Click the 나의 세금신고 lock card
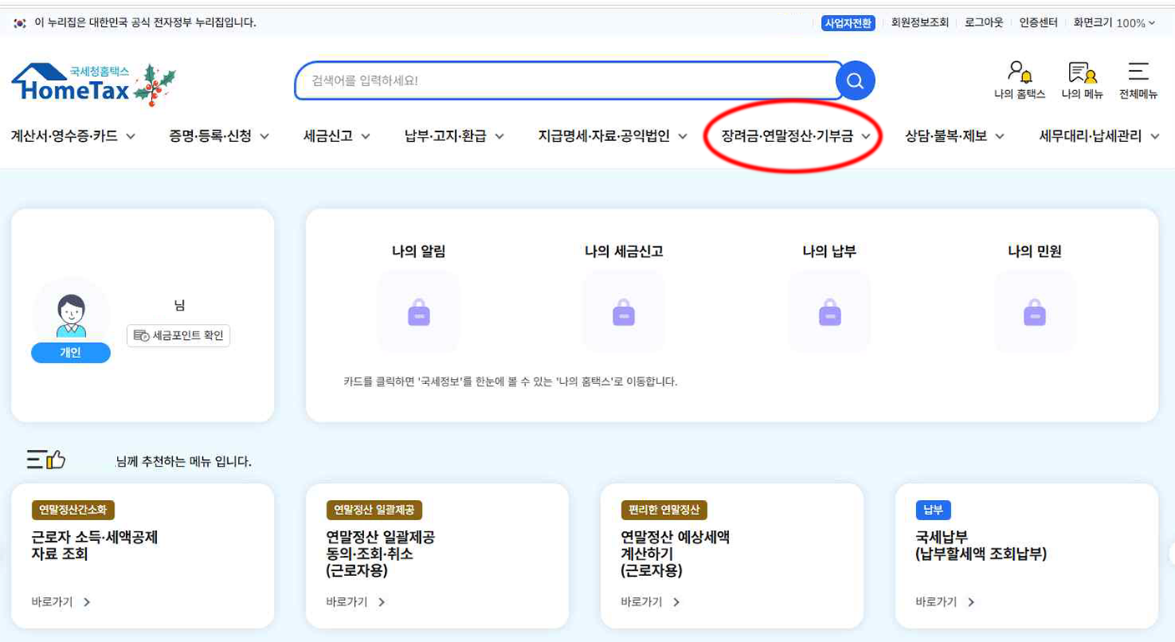This screenshot has height=642, width=1175. tap(624, 311)
